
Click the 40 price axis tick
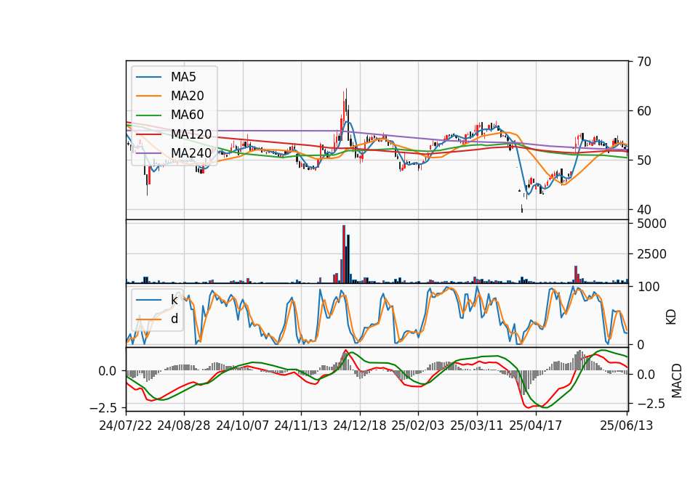644,209
